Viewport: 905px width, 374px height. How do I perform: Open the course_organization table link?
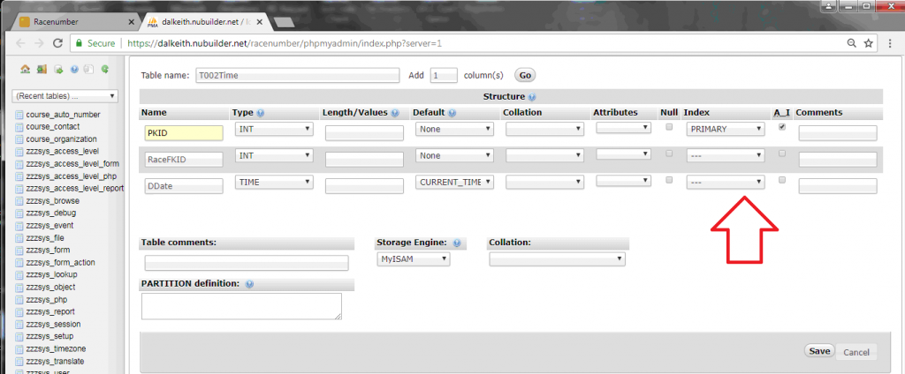point(61,139)
